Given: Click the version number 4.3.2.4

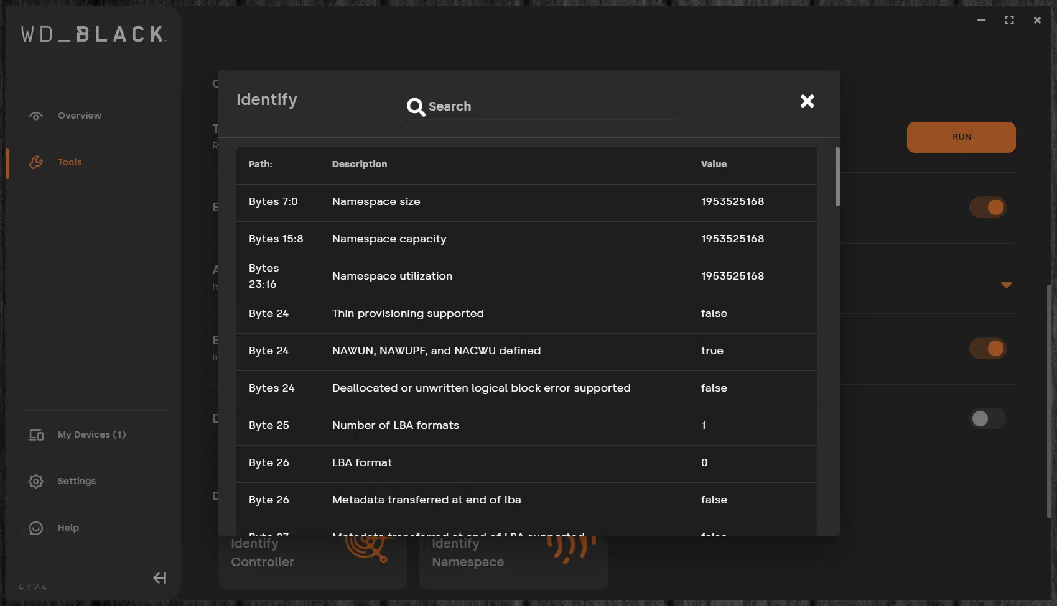Looking at the screenshot, I should [x=32, y=587].
